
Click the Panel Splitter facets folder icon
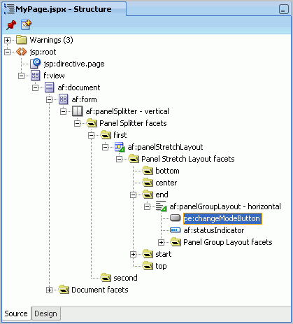92,123
